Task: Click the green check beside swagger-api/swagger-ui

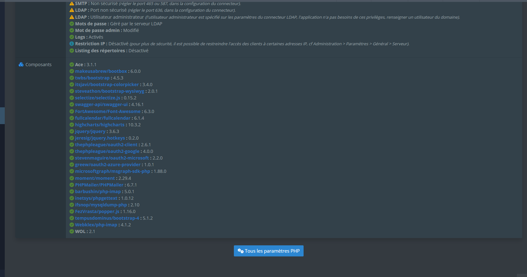Action: (x=72, y=104)
